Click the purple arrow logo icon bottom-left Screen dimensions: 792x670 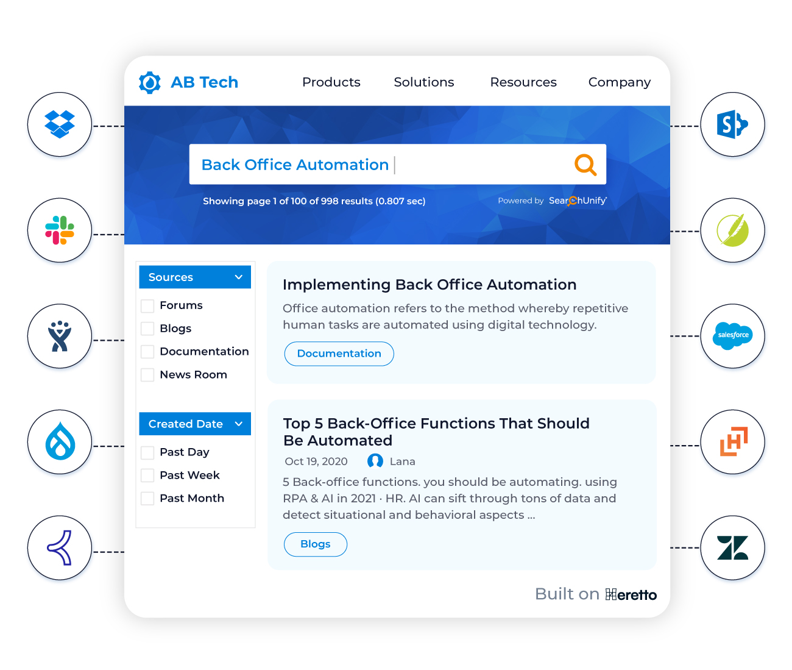pos(60,547)
